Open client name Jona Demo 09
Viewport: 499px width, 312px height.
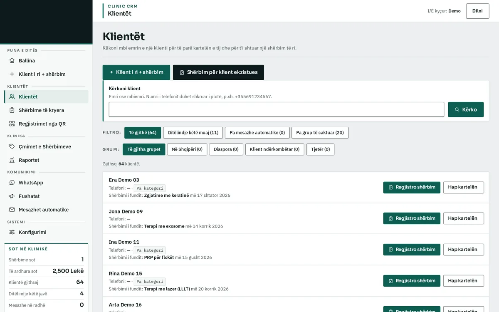(x=126, y=211)
